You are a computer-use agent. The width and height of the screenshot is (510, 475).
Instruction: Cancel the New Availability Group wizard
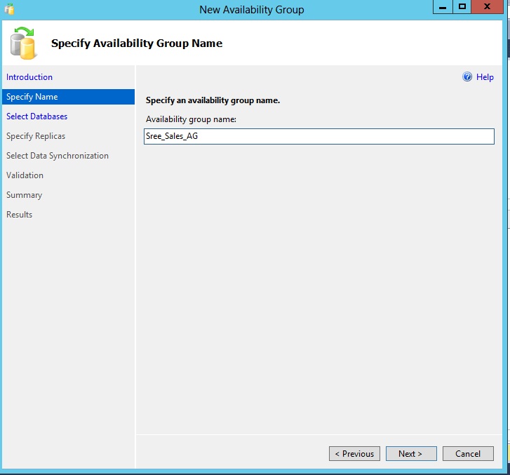coord(468,454)
